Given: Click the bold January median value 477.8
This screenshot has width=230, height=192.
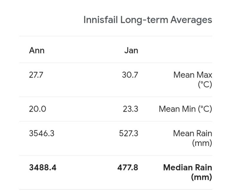Looking at the screenshot, I should point(127,168).
